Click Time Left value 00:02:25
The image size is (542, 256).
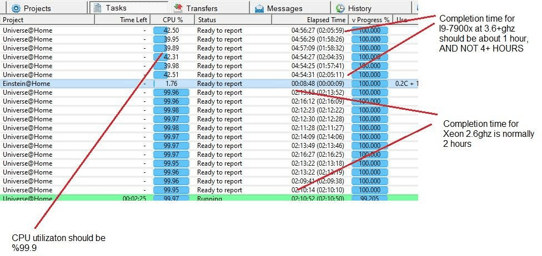click(134, 198)
